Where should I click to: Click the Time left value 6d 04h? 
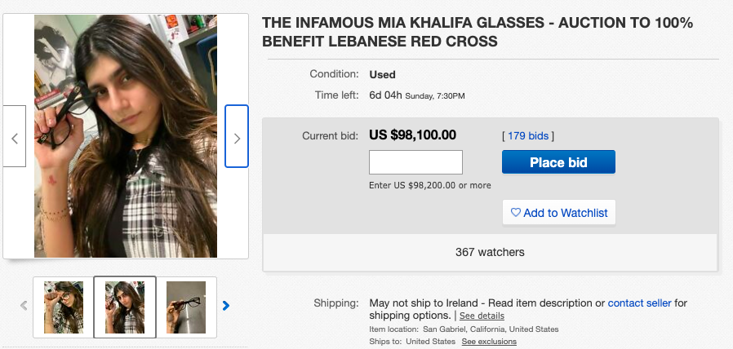pos(385,95)
